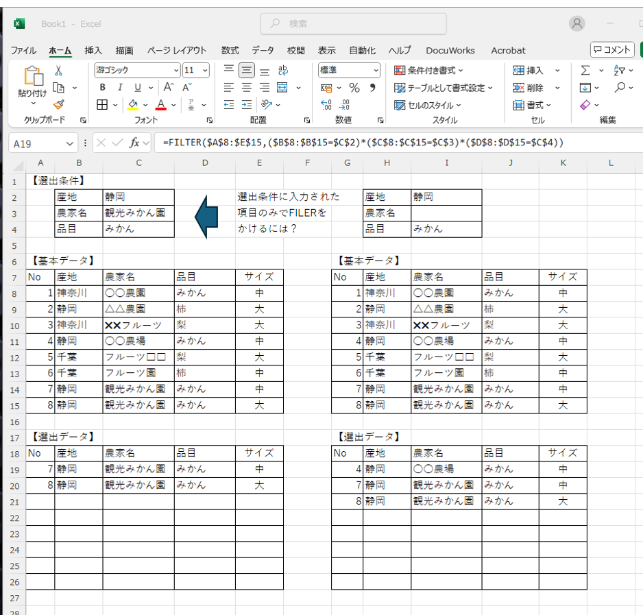
Task: Click Sort and Filter icon
Action: click(x=619, y=70)
